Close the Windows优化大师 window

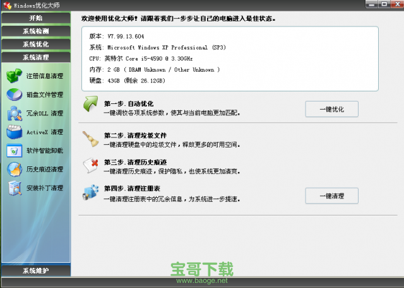tap(397, 4)
